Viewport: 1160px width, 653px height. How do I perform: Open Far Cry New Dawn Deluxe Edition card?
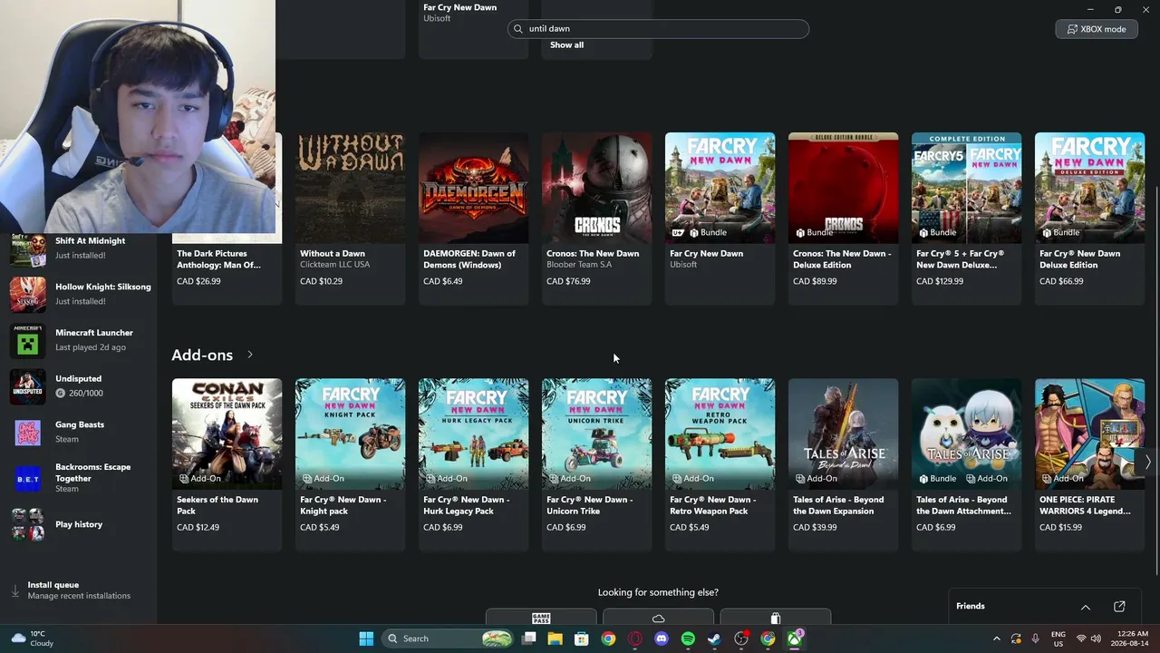tap(1089, 219)
